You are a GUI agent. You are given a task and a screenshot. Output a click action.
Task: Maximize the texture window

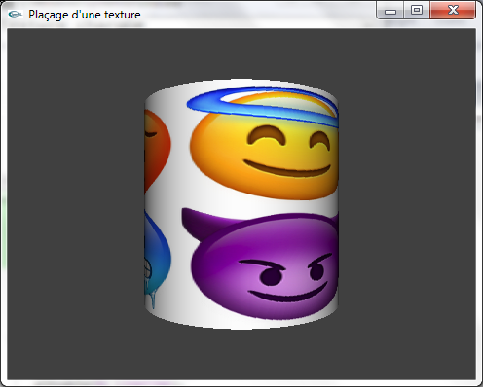[x=417, y=11]
